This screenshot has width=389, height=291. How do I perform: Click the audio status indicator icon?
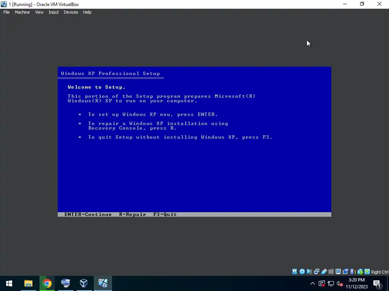(x=309, y=271)
